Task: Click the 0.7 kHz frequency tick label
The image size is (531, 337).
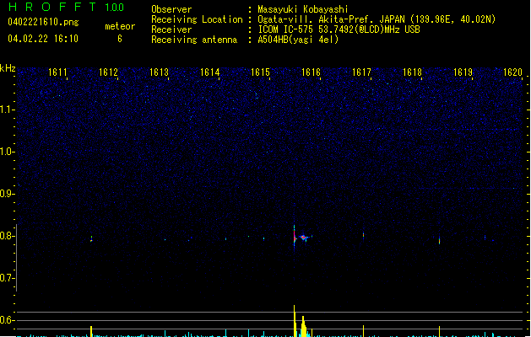Action: coord(7,278)
